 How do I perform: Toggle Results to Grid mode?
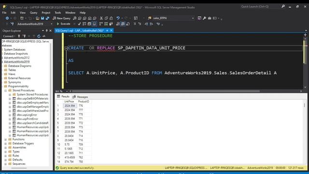(x=123, y=24)
